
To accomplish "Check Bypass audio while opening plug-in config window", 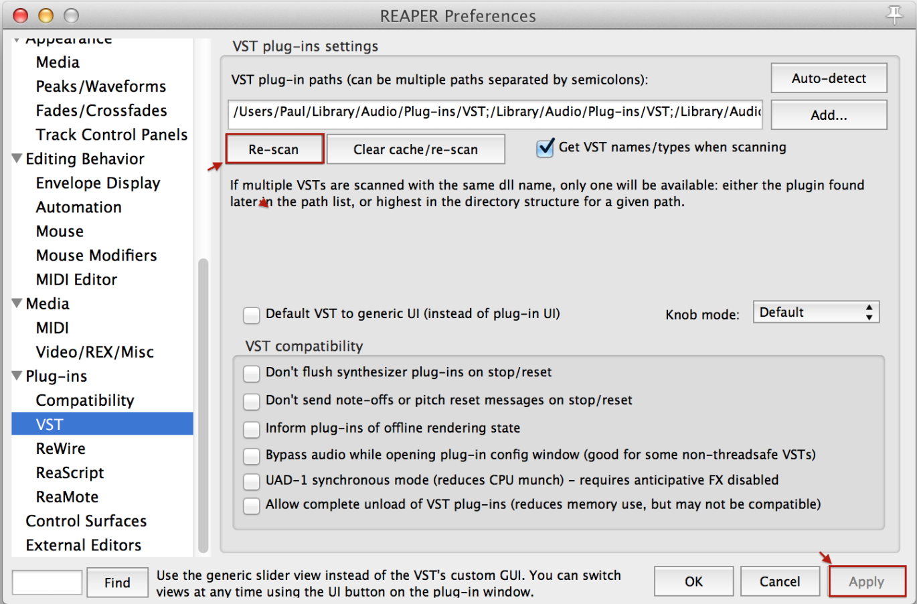I will pyautogui.click(x=252, y=456).
